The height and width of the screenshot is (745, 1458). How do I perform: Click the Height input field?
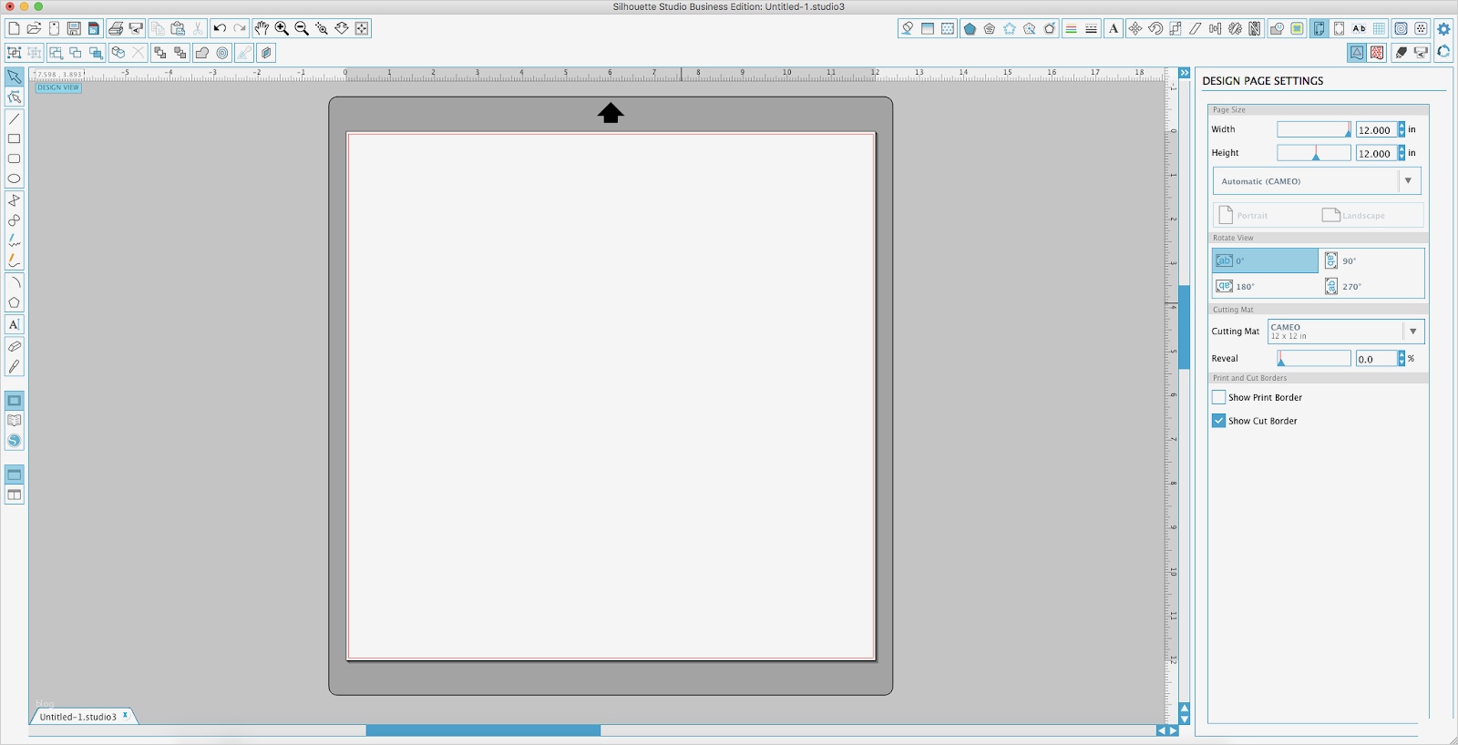point(1376,154)
